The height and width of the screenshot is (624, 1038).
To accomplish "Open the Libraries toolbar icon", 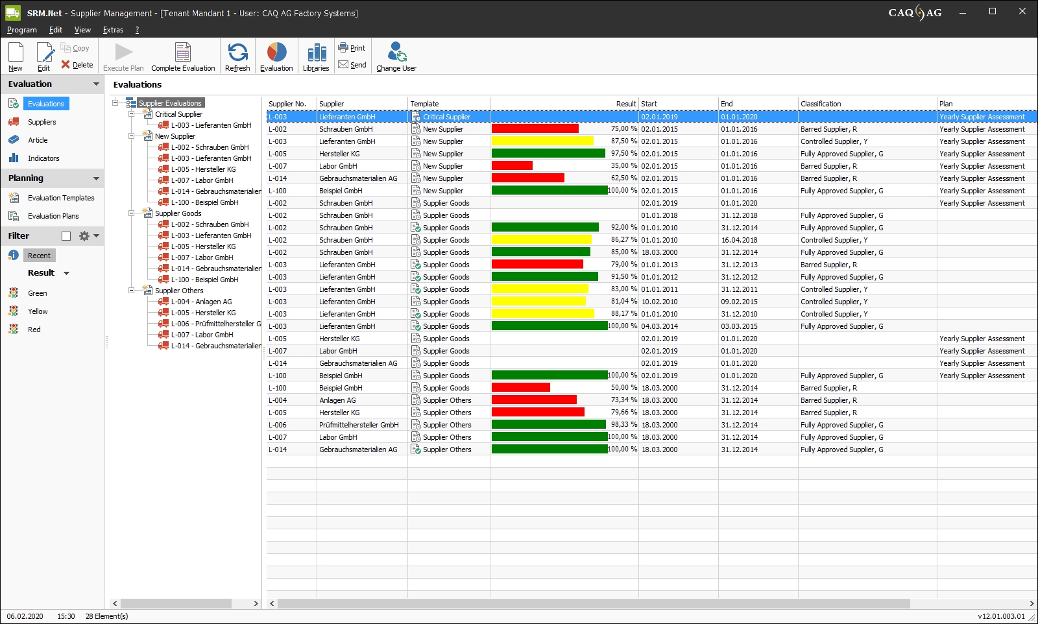I will point(316,56).
